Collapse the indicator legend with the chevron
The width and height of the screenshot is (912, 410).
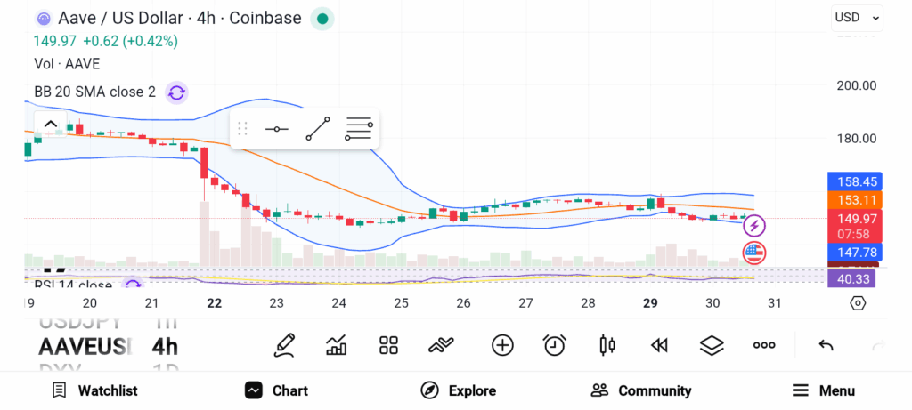pyautogui.click(x=51, y=124)
